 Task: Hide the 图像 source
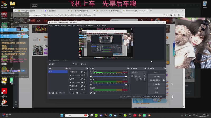pyautogui.click(x=82, y=79)
